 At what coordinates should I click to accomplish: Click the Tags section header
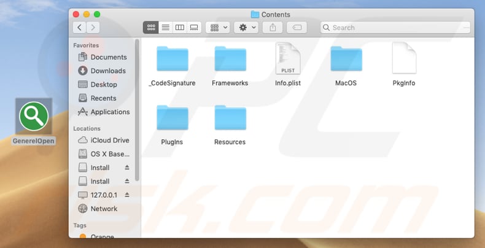click(x=80, y=225)
